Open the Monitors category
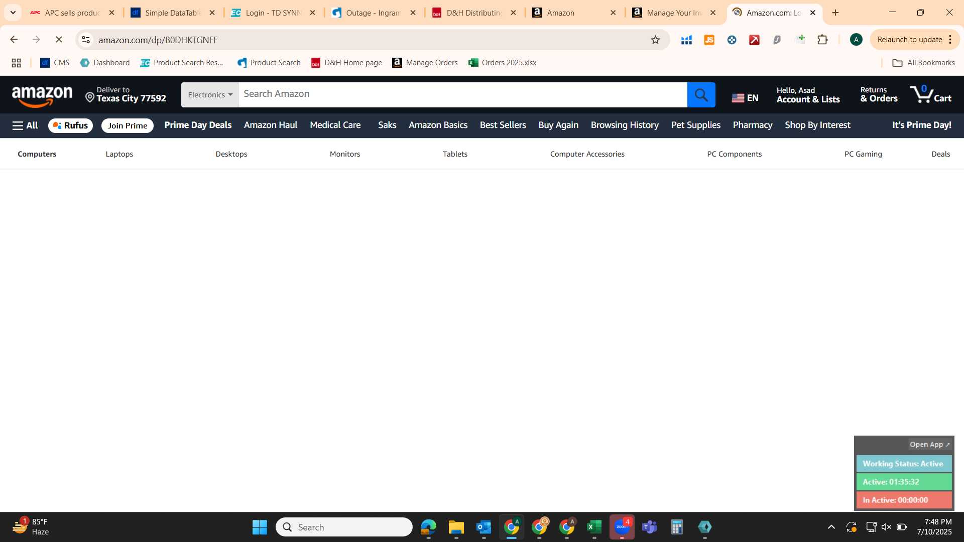 (x=345, y=154)
